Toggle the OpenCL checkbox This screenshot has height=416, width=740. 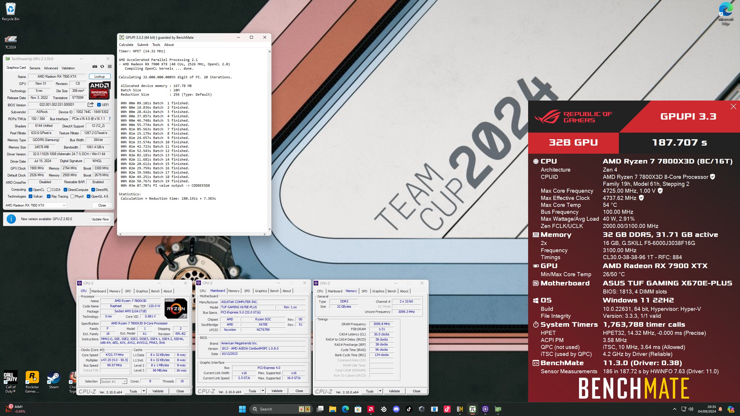point(30,190)
